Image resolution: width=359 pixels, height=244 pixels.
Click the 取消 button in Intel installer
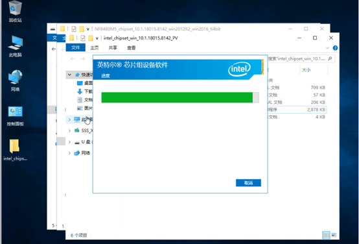(248, 183)
